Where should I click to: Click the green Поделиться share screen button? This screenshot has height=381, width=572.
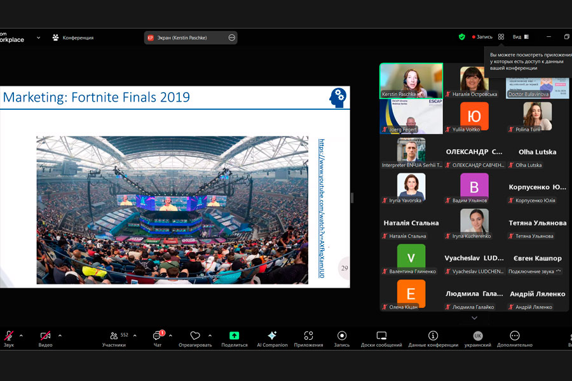pyautogui.click(x=234, y=338)
